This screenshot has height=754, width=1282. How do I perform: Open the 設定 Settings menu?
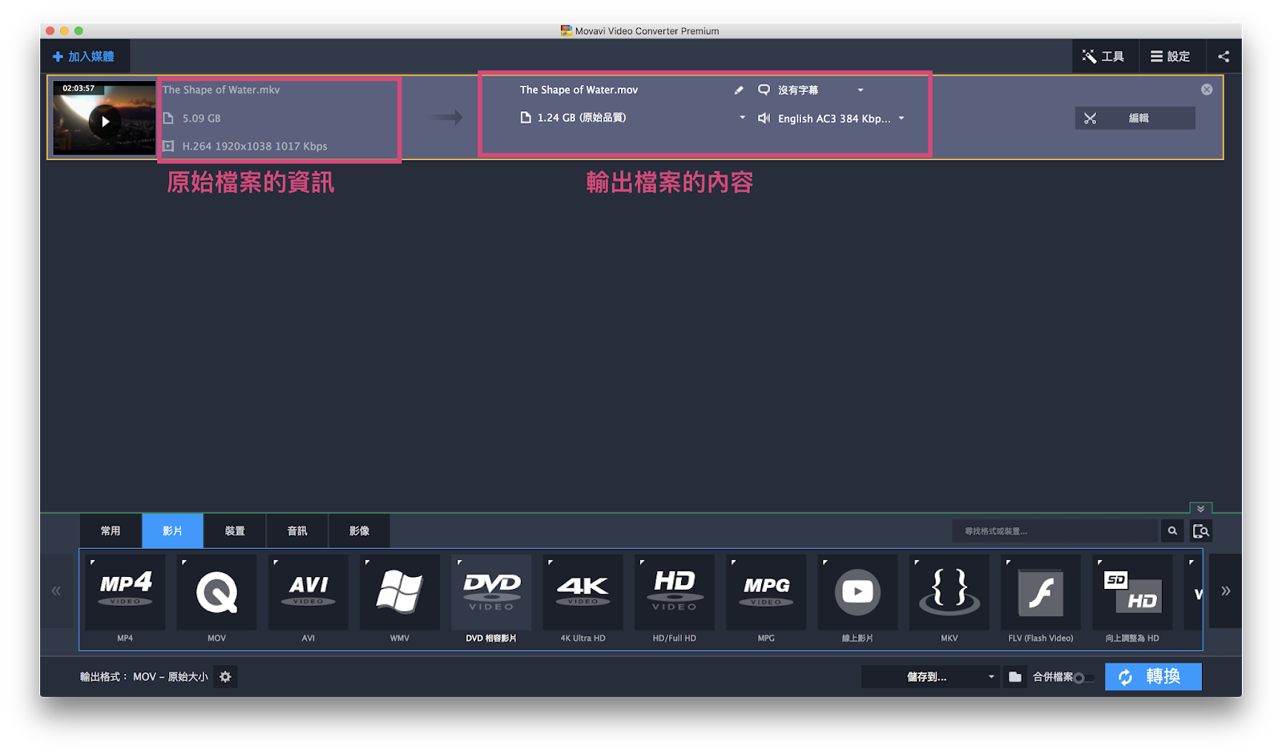coord(1171,56)
